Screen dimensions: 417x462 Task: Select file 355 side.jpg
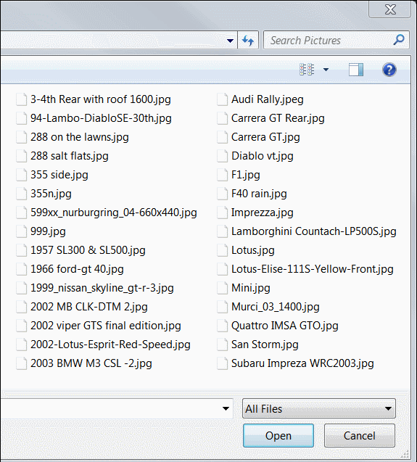pos(52,175)
